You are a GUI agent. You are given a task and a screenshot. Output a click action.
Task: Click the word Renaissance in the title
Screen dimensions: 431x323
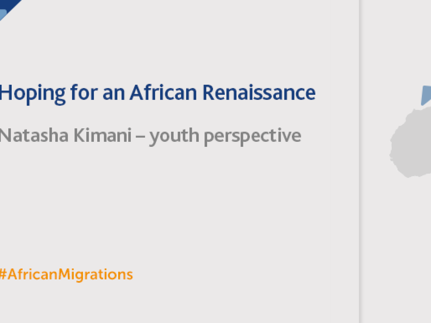259,92
